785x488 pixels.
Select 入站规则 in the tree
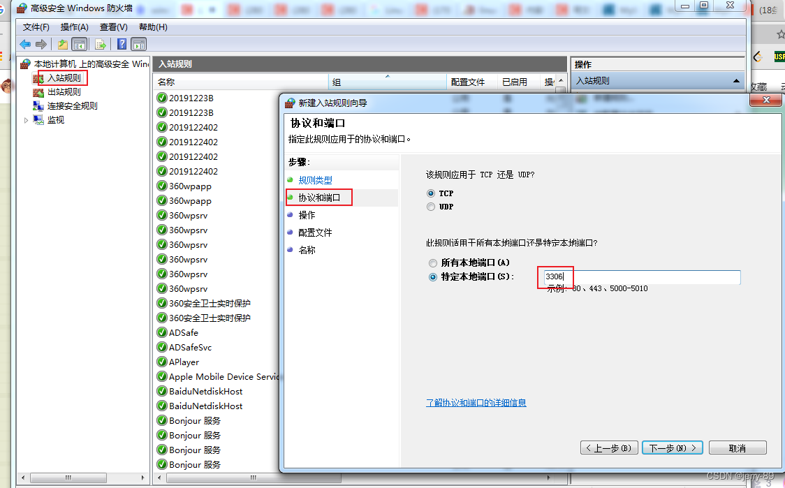point(64,78)
